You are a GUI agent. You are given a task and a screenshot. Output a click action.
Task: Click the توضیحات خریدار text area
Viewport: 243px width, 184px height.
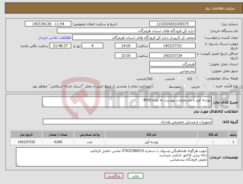pyautogui.click(x=112, y=157)
